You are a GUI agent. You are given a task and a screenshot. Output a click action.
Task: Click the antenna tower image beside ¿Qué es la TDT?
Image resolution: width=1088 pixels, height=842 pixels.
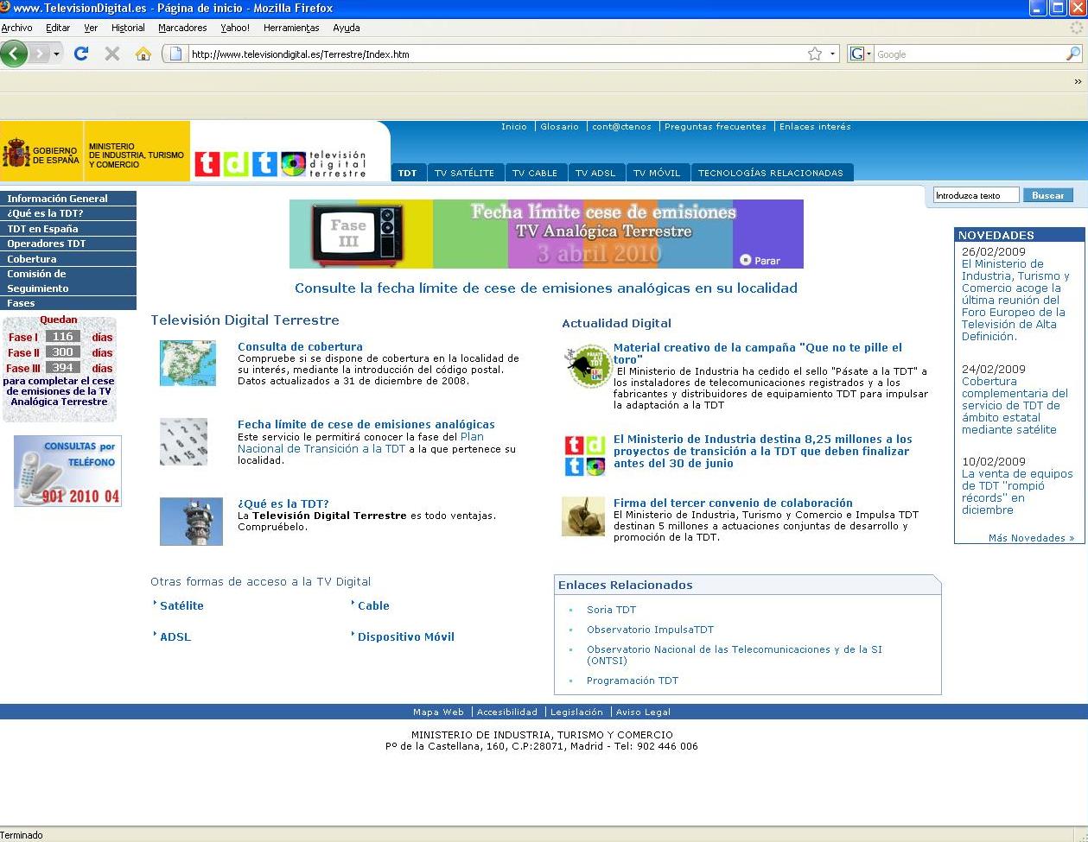[x=191, y=521]
